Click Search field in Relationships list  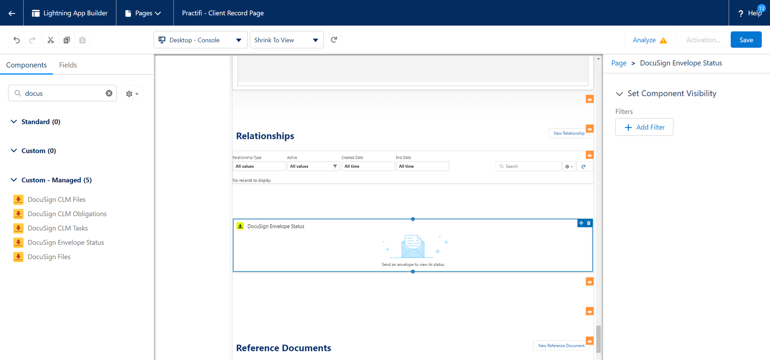pyautogui.click(x=529, y=166)
